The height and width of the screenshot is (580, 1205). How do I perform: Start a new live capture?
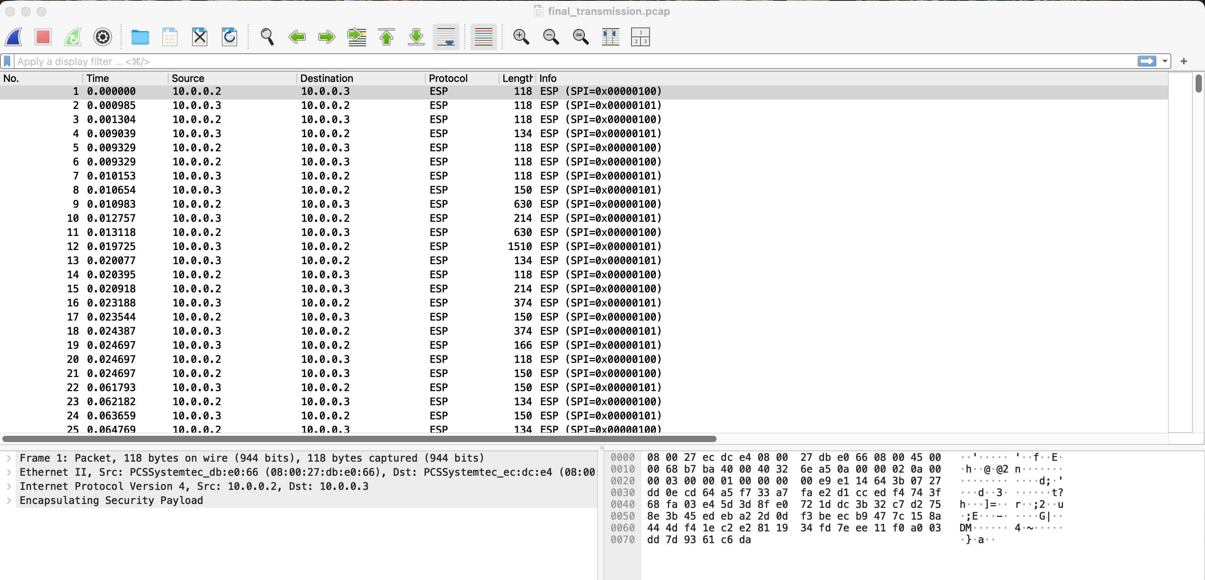point(13,37)
